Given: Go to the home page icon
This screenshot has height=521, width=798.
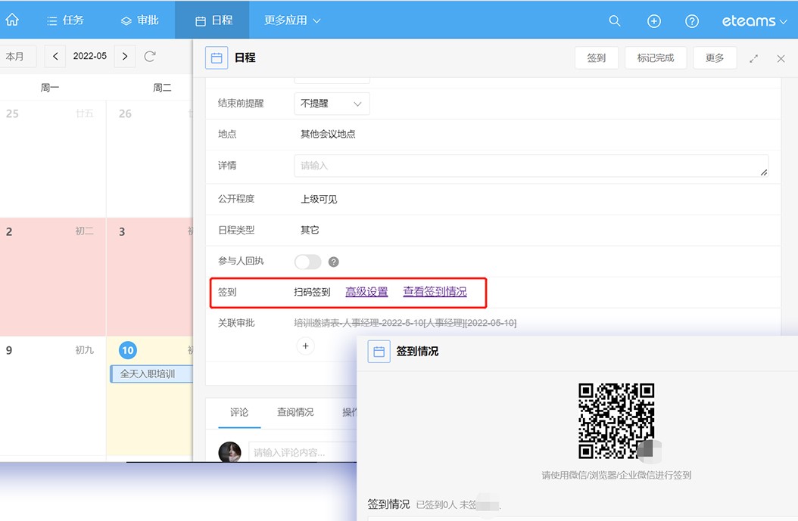Looking at the screenshot, I should point(12,20).
